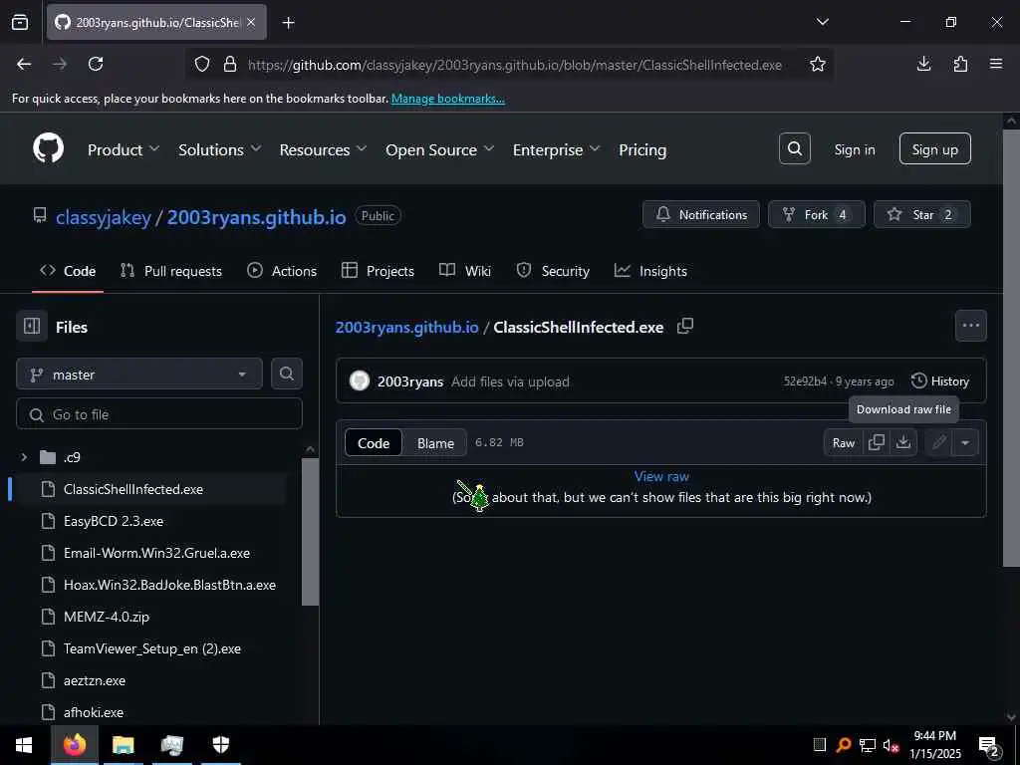Bookmark this page with the star icon

coord(817,64)
